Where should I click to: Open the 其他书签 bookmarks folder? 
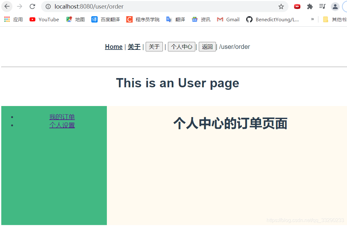pos(335,19)
